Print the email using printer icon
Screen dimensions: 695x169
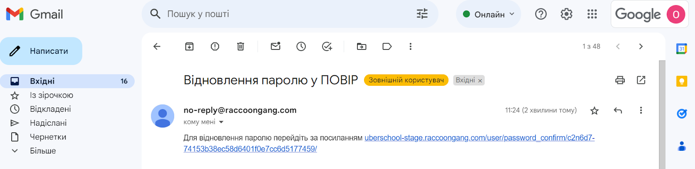[x=620, y=80]
